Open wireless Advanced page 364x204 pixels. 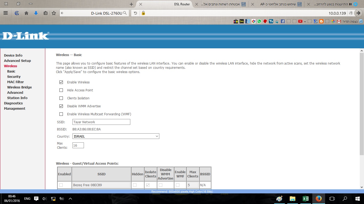(15, 92)
